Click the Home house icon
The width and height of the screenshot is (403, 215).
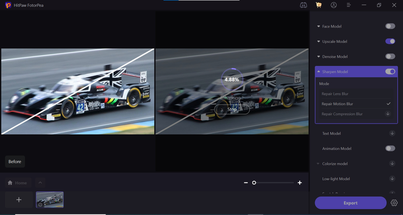tap(10, 183)
